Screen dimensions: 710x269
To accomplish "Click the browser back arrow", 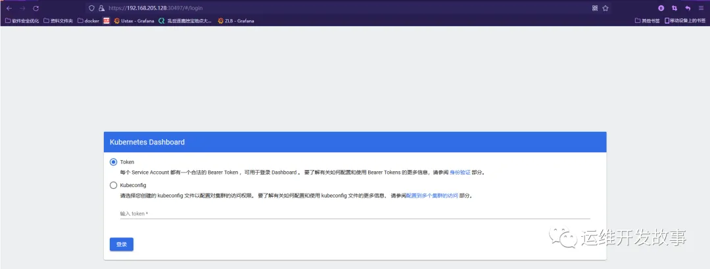I will (9, 8).
